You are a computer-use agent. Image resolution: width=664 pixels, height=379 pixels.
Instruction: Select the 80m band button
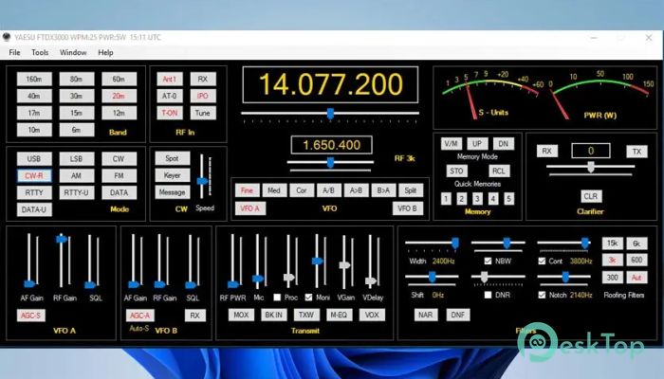click(x=77, y=79)
